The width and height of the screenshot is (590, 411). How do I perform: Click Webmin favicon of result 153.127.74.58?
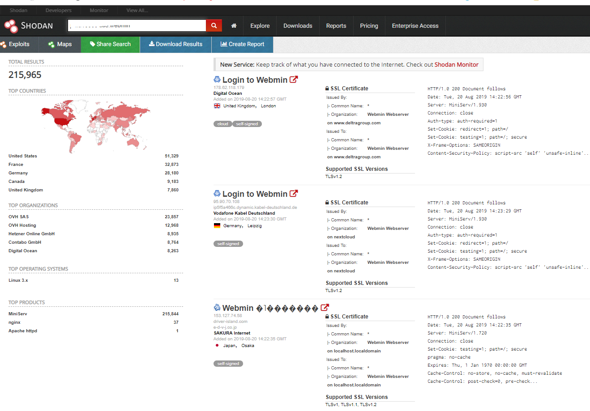[x=217, y=308]
